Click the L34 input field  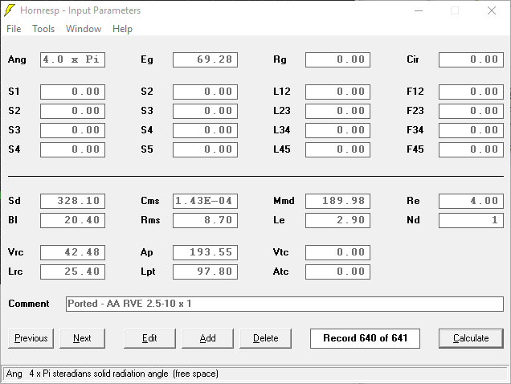click(x=338, y=130)
